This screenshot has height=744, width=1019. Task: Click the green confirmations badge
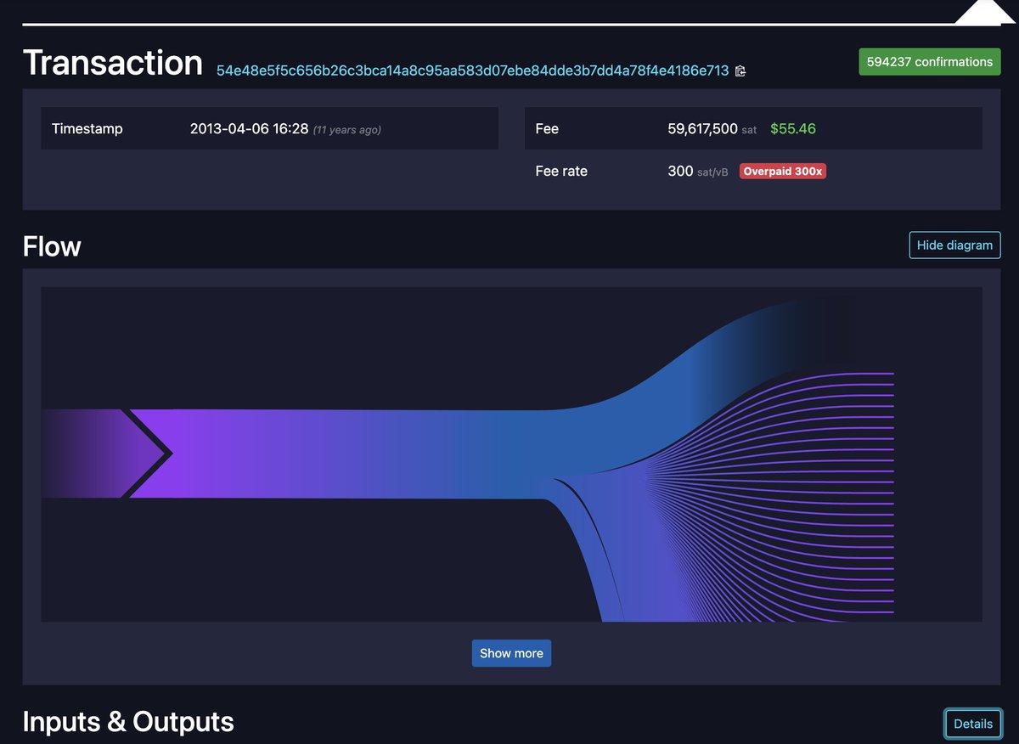tap(929, 61)
